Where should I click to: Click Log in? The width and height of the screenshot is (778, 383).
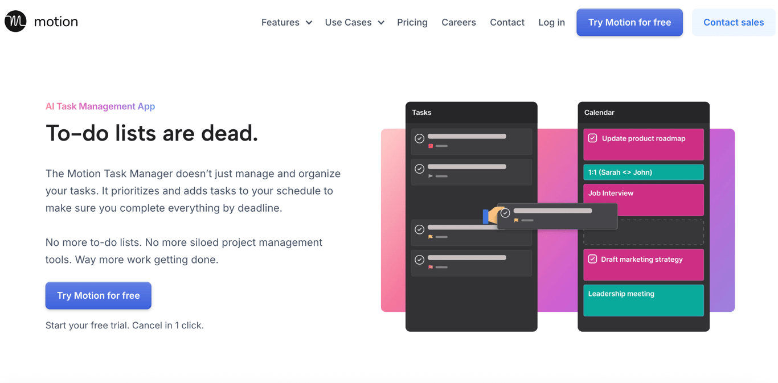click(x=551, y=22)
